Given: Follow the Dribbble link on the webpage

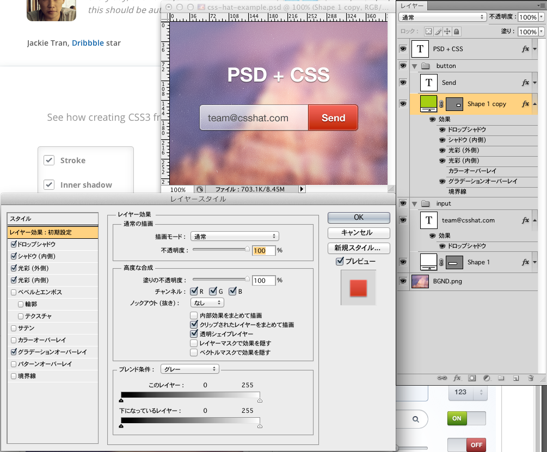Looking at the screenshot, I should (88, 43).
